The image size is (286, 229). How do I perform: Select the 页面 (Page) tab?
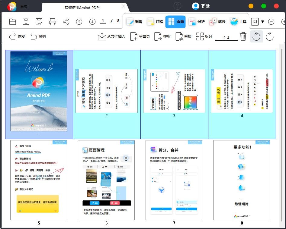click(x=175, y=22)
